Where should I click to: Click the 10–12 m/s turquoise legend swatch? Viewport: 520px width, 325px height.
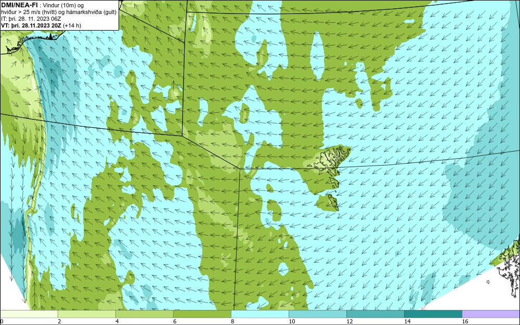[318, 314]
